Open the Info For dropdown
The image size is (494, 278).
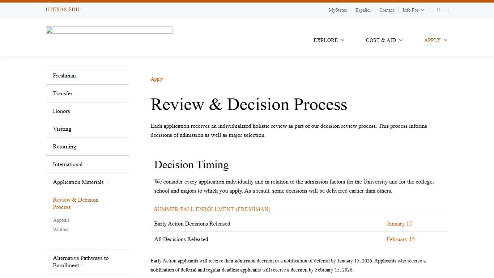point(413,10)
